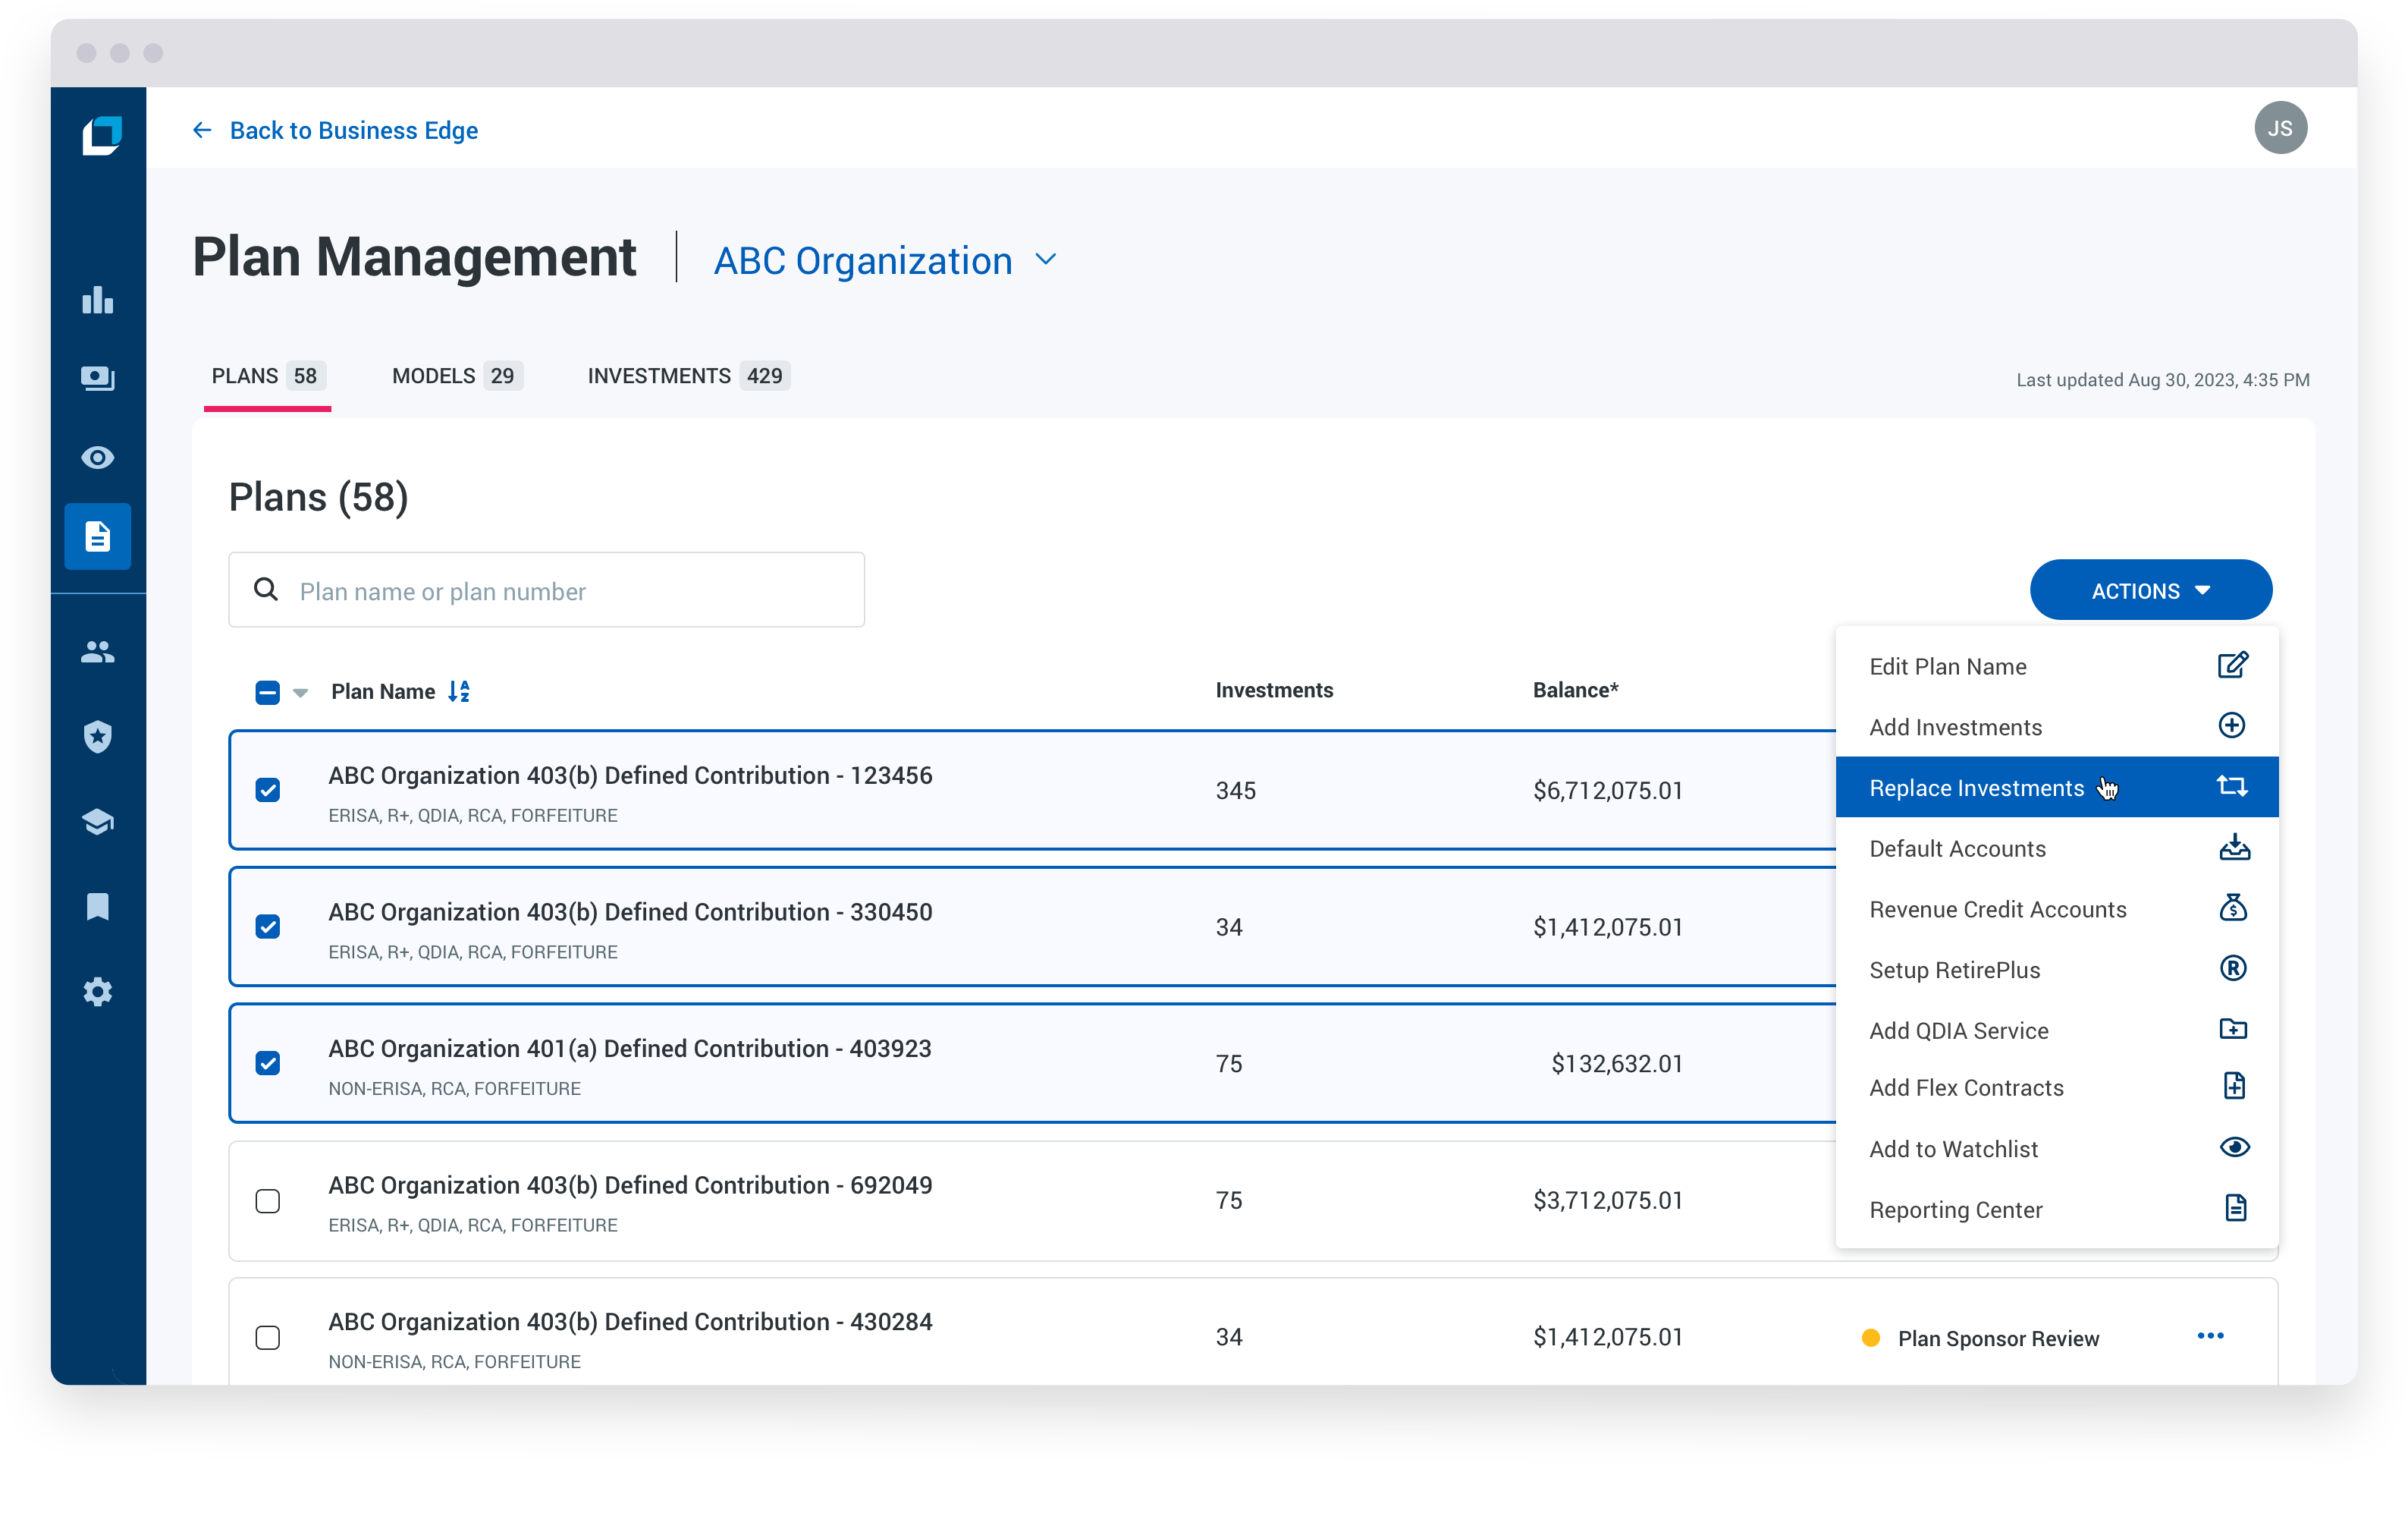
Task: Check plan 430284 checkbox
Action: [267, 1339]
